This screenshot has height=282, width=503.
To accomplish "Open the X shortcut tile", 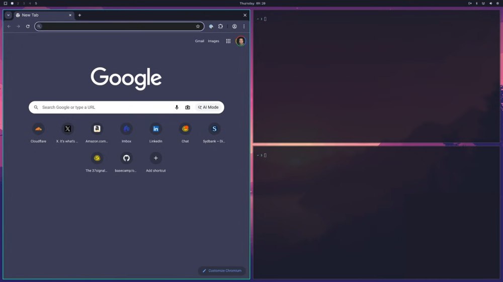I will click(x=67, y=132).
